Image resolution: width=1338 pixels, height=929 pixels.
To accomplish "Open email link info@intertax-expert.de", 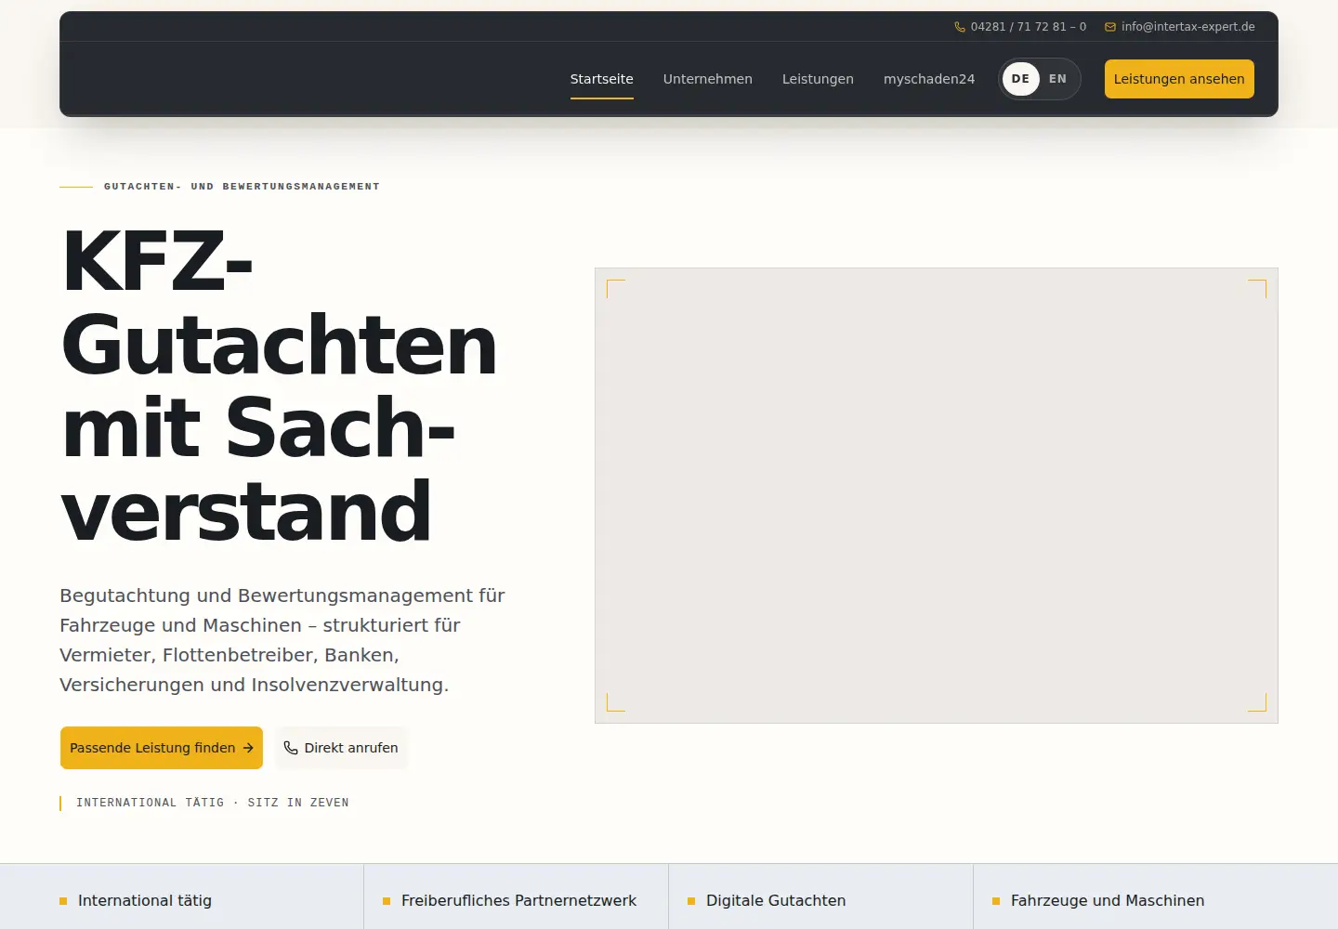I will 1180,27.
